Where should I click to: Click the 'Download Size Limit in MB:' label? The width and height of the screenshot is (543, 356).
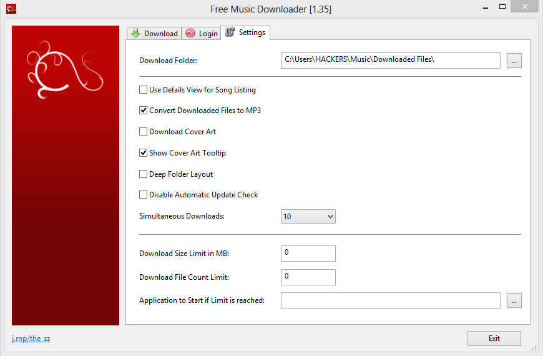coord(184,254)
